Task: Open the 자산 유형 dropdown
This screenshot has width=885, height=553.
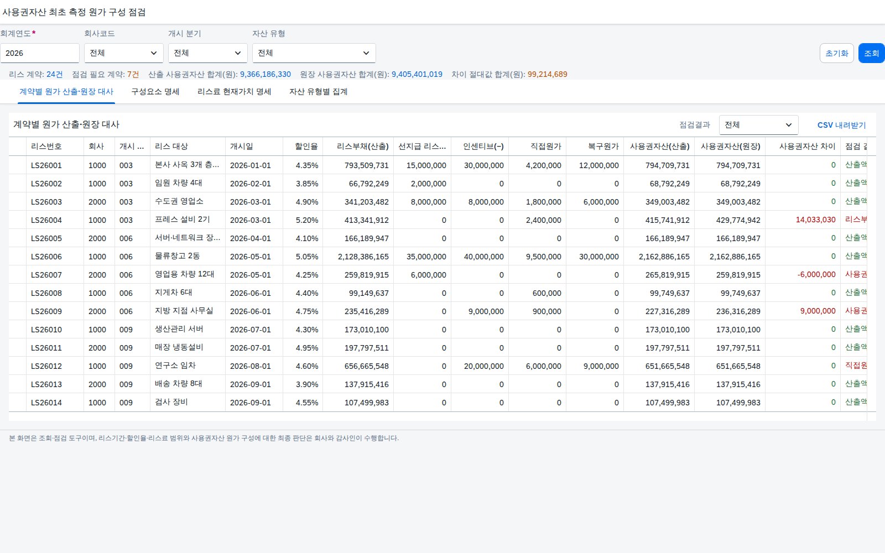Action: point(314,53)
